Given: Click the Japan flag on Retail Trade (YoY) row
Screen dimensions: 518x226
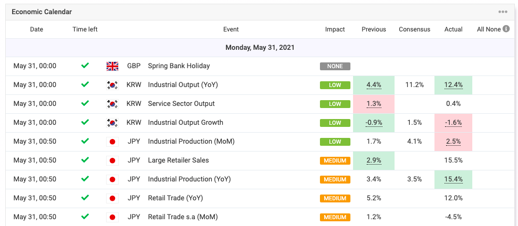Looking at the screenshot, I should [x=112, y=198].
